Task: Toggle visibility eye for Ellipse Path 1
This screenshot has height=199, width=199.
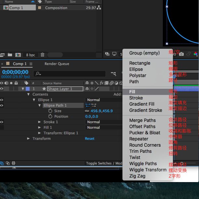Action: (2, 105)
